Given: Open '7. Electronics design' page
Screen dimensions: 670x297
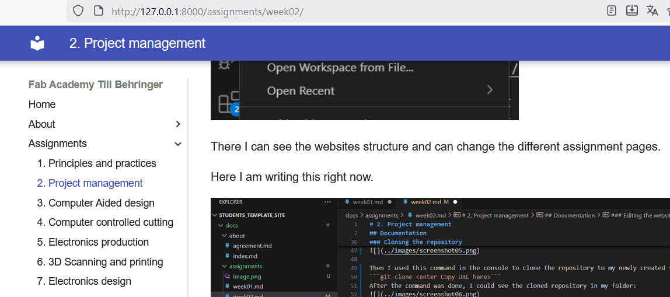Looking at the screenshot, I should pyautogui.click(x=84, y=281).
